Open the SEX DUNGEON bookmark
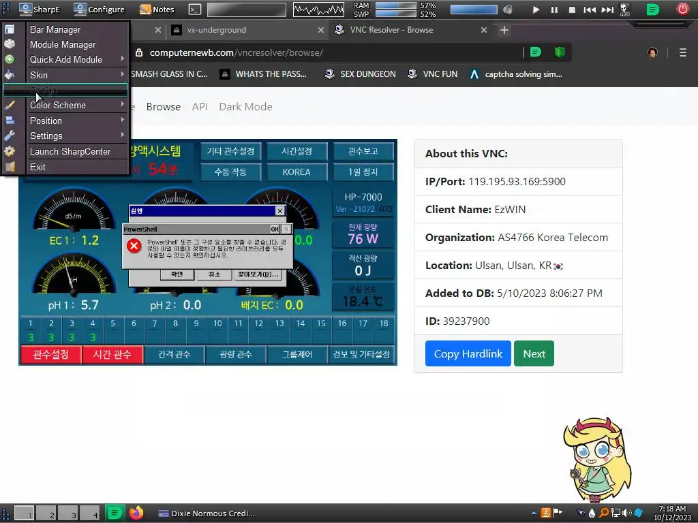This screenshot has width=698, height=523. (x=361, y=74)
